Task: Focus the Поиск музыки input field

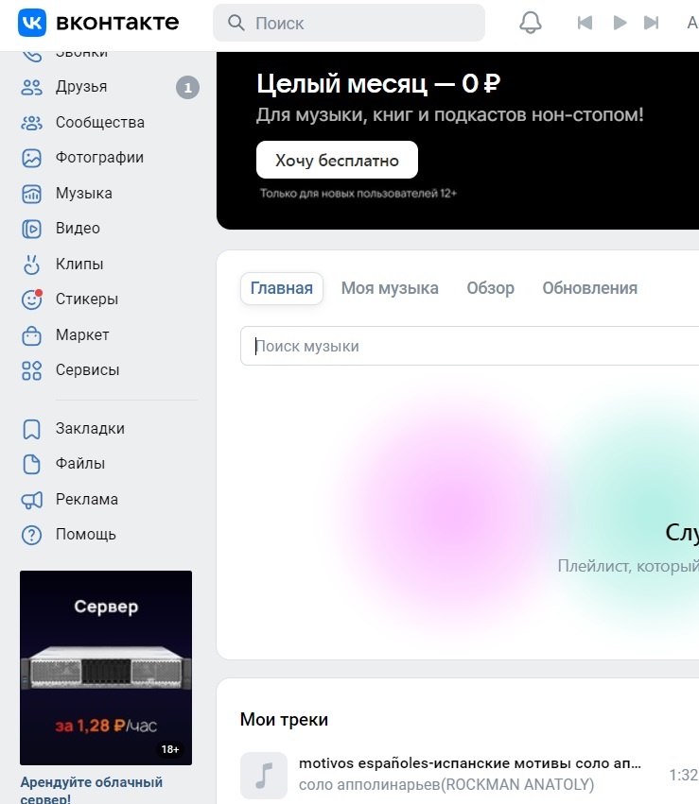Action: click(469, 346)
